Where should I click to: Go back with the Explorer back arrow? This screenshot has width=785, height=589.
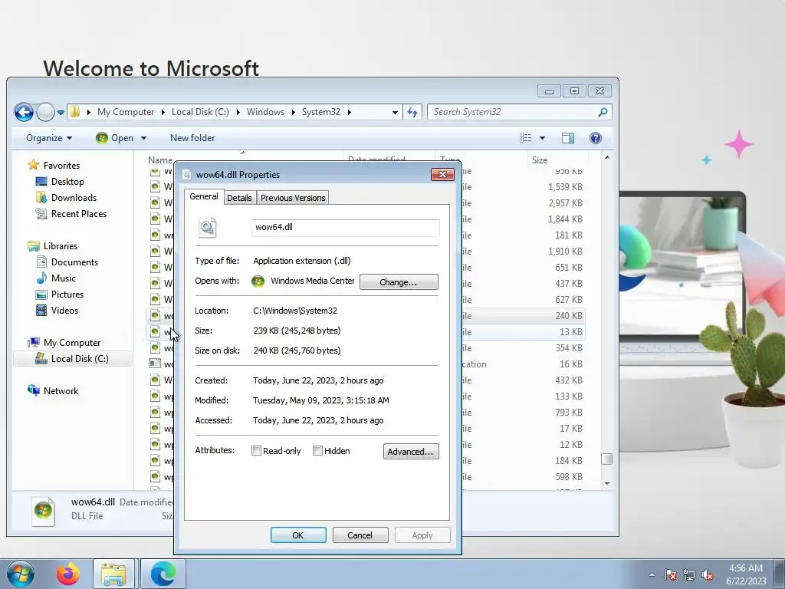[24, 112]
